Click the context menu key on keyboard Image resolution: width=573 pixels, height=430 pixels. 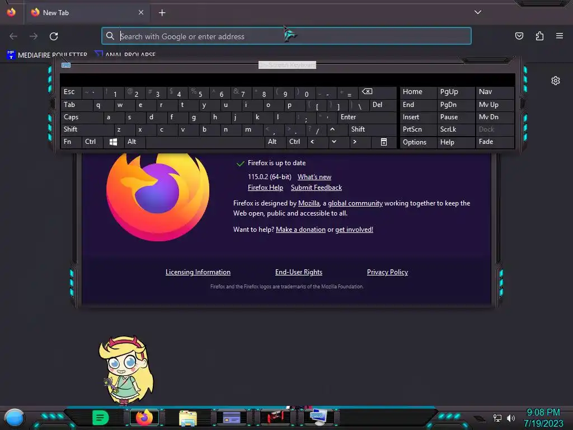384,142
